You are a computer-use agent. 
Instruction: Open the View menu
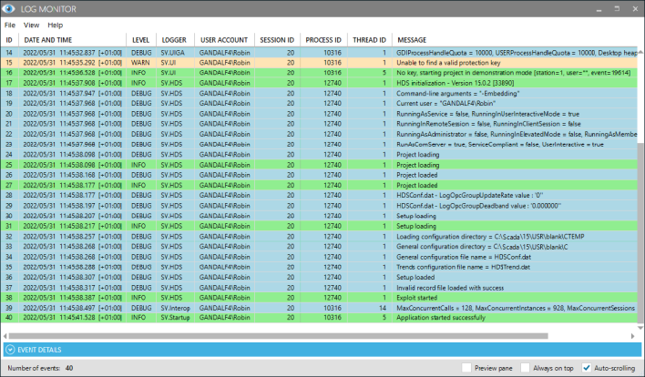coord(31,25)
